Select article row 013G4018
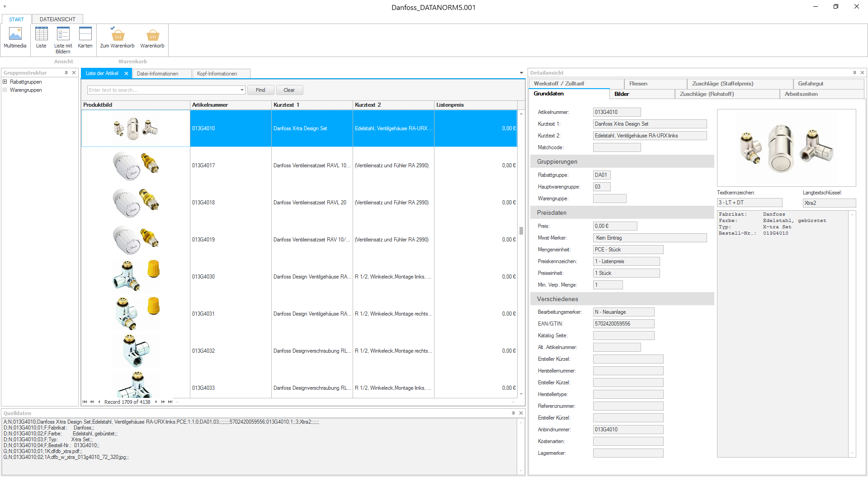 point(299,203)
